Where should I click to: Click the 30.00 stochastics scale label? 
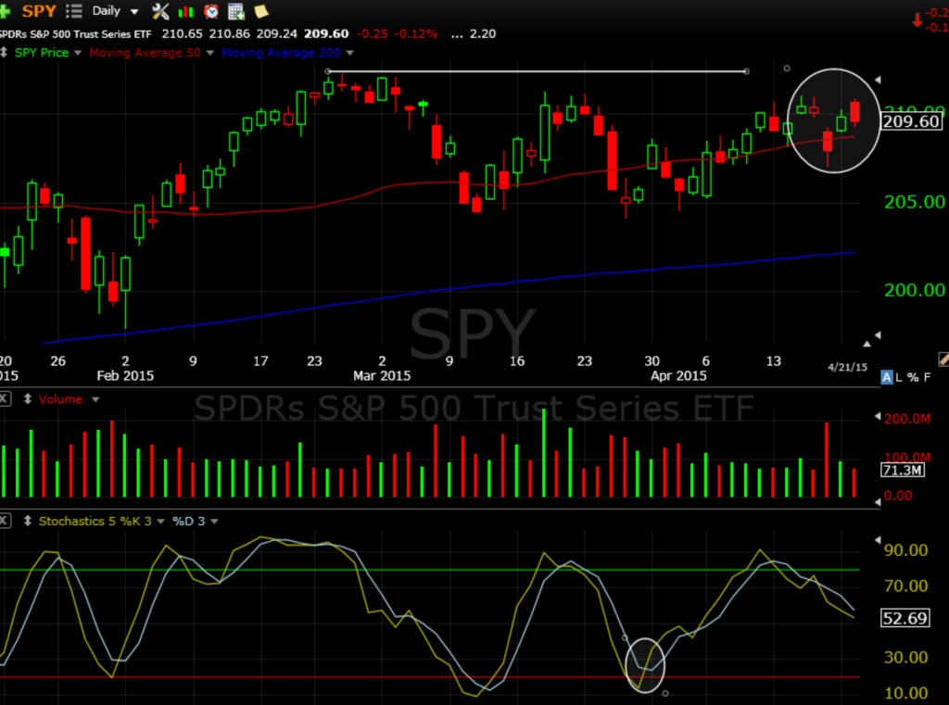click(906, 657)
